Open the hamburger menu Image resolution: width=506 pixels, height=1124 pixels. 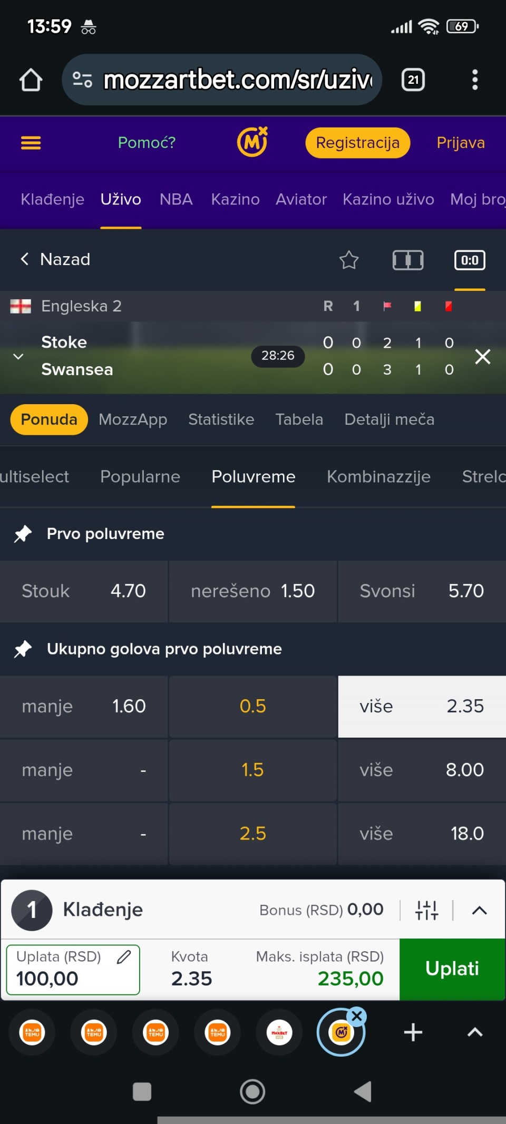point(31,143)
